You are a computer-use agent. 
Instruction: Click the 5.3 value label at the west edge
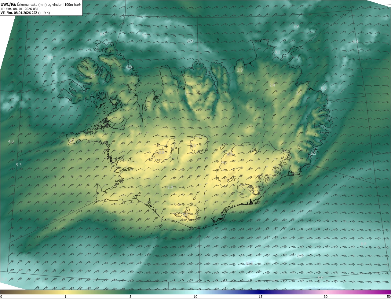[x=19, y=165]
